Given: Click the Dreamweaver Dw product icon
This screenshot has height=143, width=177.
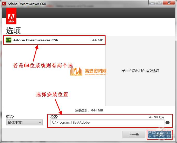Looking at the screenshot, I should click(9, 40).
